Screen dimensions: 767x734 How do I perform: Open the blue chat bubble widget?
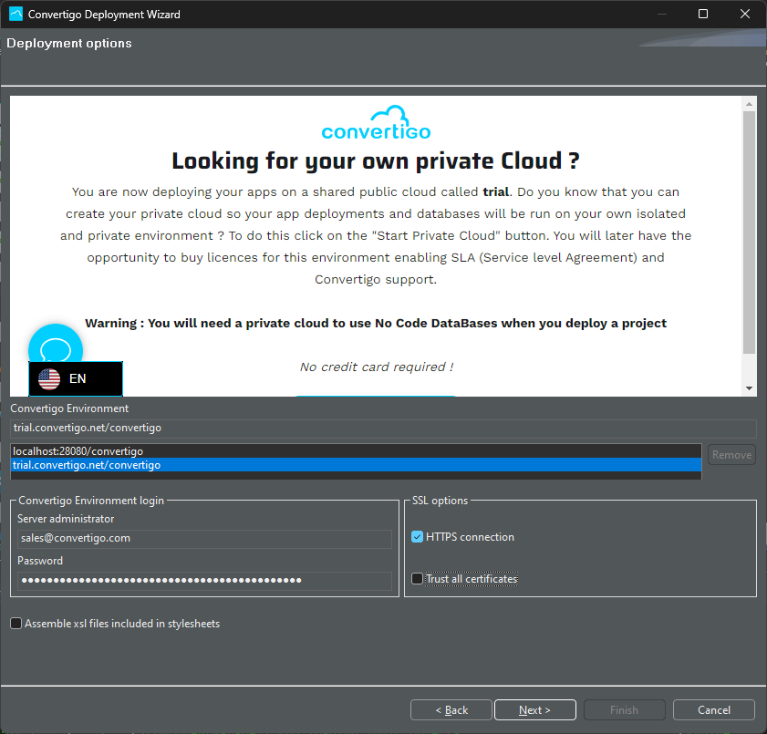pos(56,349)
